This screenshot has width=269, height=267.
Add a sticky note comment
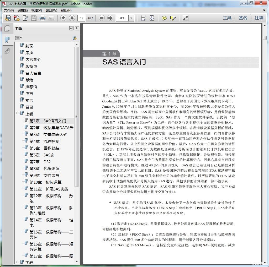coord(164,18)
